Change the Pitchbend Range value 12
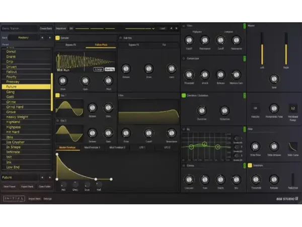302x227 pixels. [x=293, y=108]
